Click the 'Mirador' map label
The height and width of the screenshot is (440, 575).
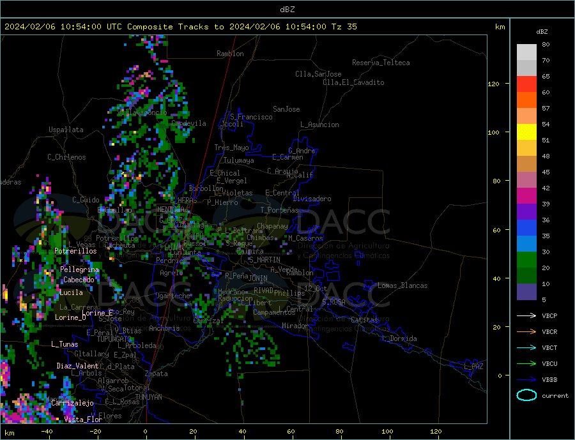click(295, 326)
